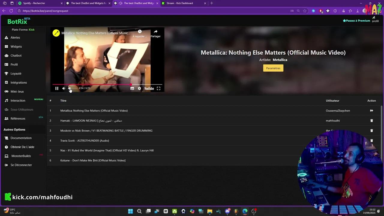The image size is (384, 216).
Task: Click the Utilisateur column header
Action: click(x=333, y=101)
